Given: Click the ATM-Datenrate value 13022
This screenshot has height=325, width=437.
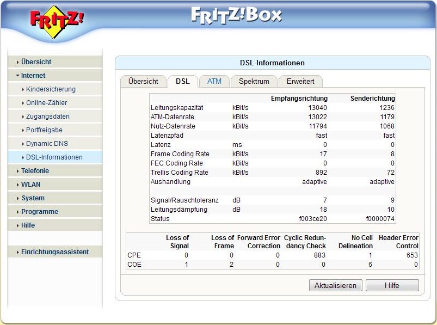Looking at the screenshot, I should click(317, 117).
